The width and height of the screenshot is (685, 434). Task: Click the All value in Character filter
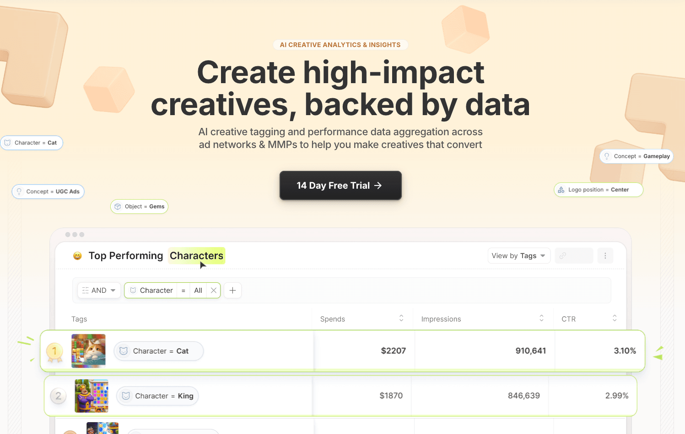[198, 291]
